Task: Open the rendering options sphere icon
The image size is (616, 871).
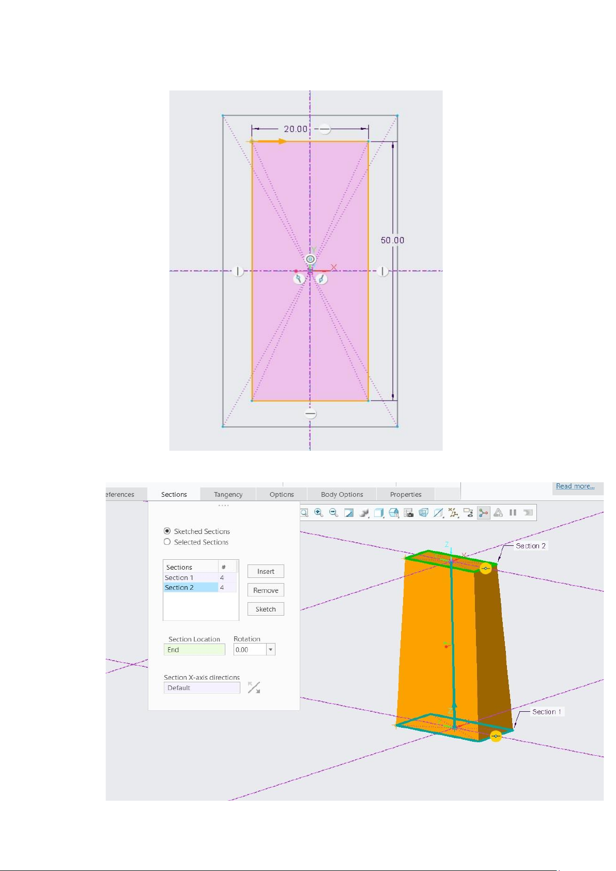Action: [x=364, y=513]
